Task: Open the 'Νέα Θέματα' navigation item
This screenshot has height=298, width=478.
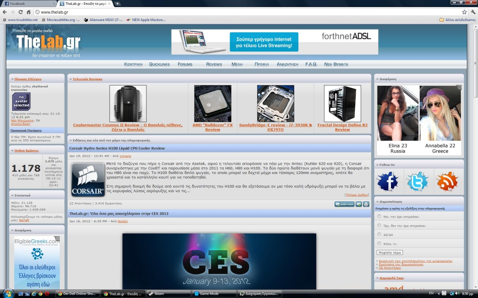Action: pyautogui.click(x=336, y=64)
